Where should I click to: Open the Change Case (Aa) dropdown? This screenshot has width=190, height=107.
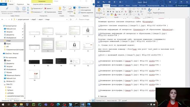click(120, 14)
